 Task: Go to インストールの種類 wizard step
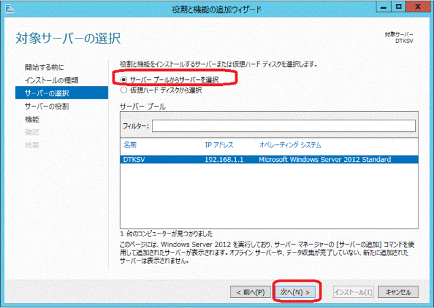(x=52, y=80)
